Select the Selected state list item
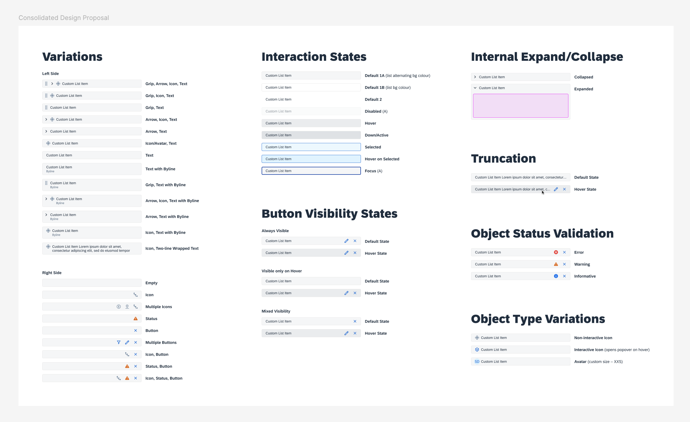This screenshot has height=422, width=690. coord(311,147)
